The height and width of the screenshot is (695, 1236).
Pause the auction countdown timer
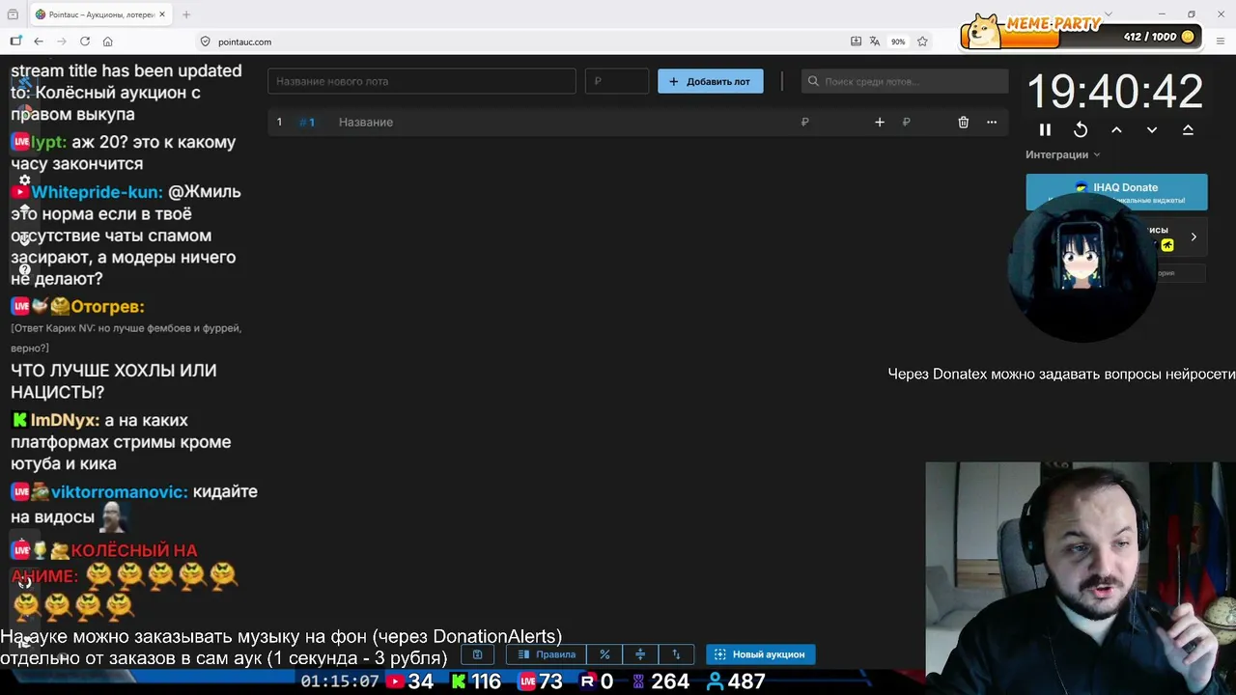(1045, 129)
